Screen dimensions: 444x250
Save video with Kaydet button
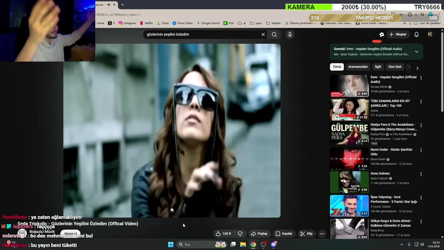[x=284, y=234]
